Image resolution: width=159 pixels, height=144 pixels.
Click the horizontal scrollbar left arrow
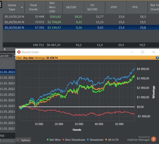coord(5,49)
